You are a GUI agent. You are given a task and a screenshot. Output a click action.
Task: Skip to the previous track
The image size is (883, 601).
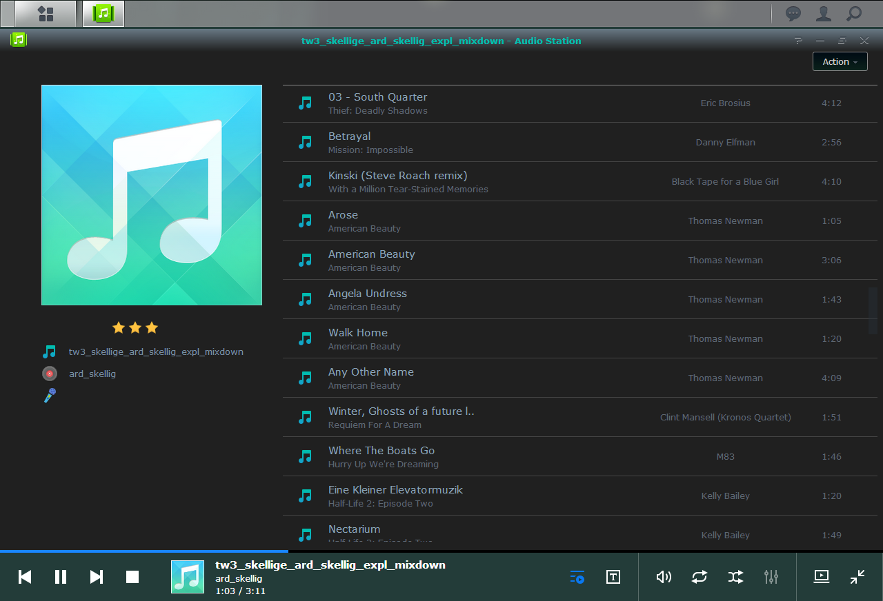(25, 577)
